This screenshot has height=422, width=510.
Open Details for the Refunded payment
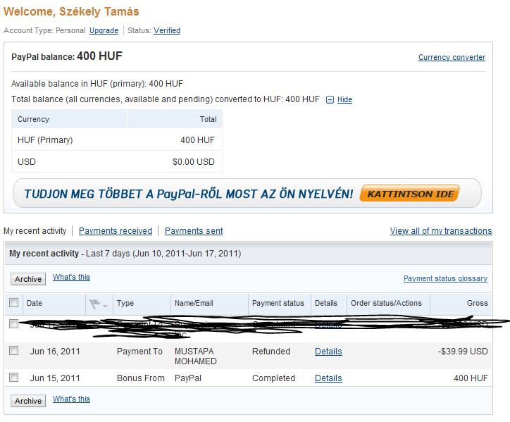point(328,352)
